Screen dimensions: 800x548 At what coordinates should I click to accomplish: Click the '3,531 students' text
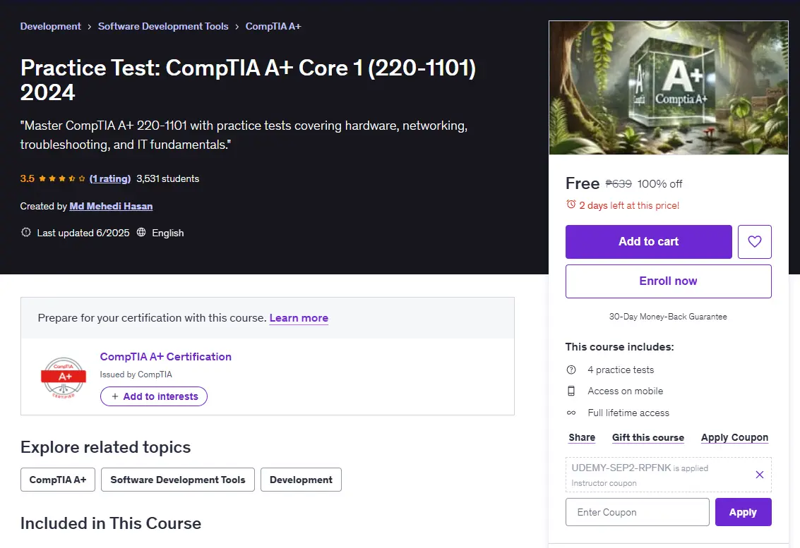pos(168,178)
